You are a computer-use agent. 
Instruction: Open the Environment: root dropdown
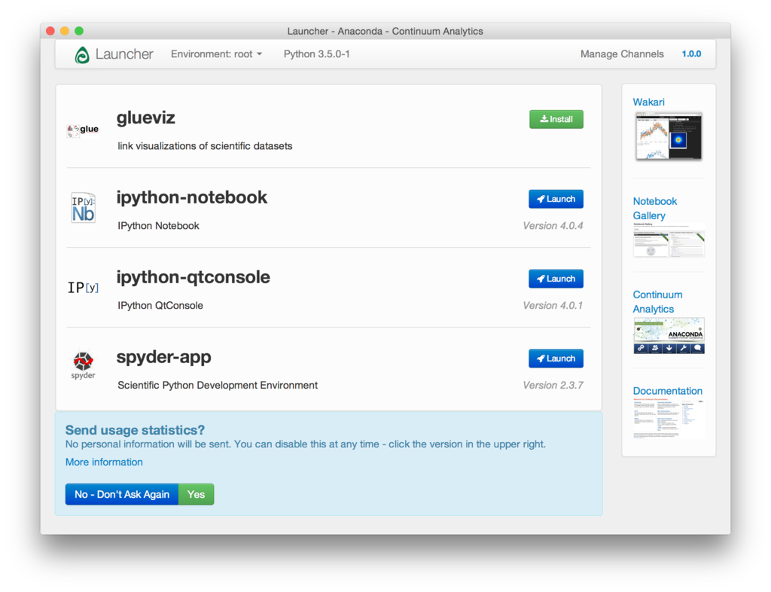pyautogui.click(x=216, y=54)
